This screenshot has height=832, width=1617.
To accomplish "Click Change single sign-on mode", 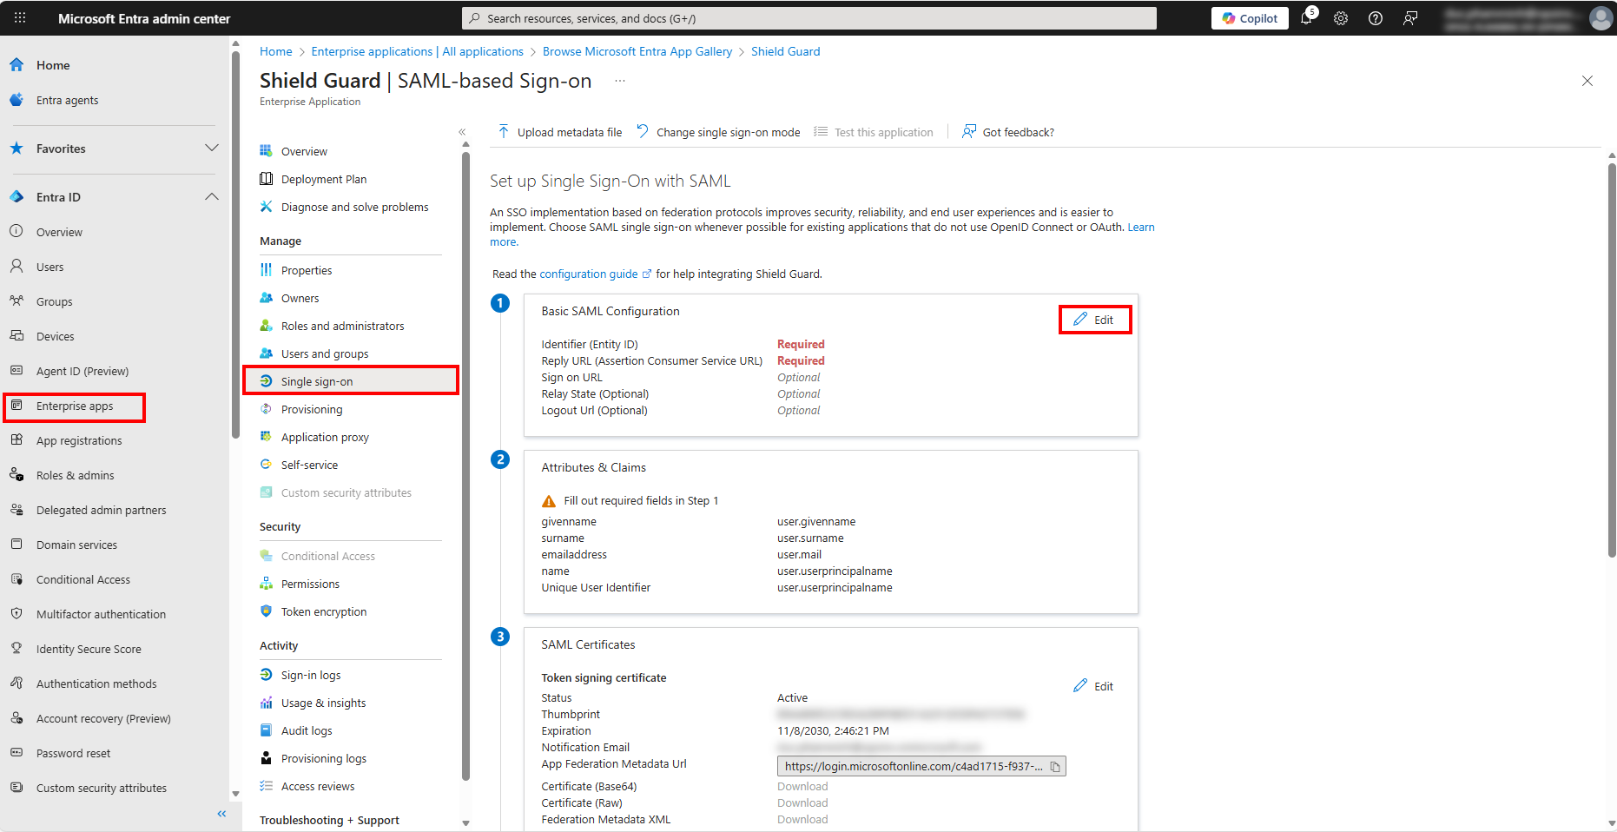I will pyautogui.click(x=718, y=132).
